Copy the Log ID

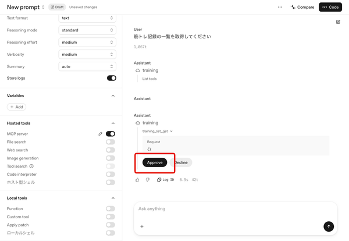point(165,180)
